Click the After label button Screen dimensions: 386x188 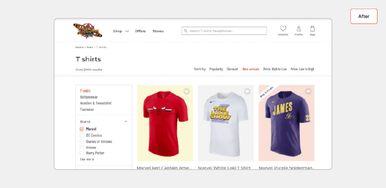coord(364,16)
